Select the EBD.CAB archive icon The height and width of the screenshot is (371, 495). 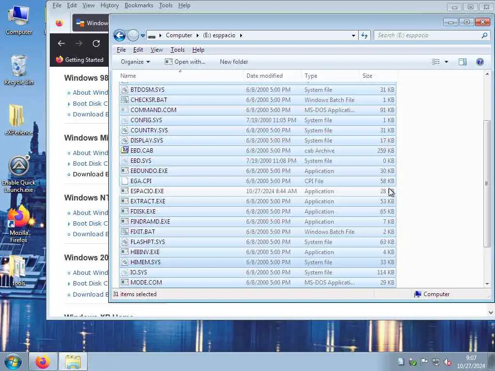tap(125, 151)
